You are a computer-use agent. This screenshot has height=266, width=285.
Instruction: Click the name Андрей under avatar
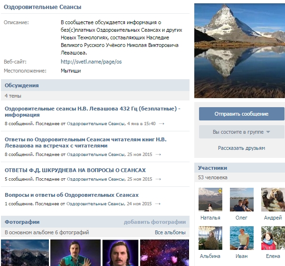pos(273,218)
